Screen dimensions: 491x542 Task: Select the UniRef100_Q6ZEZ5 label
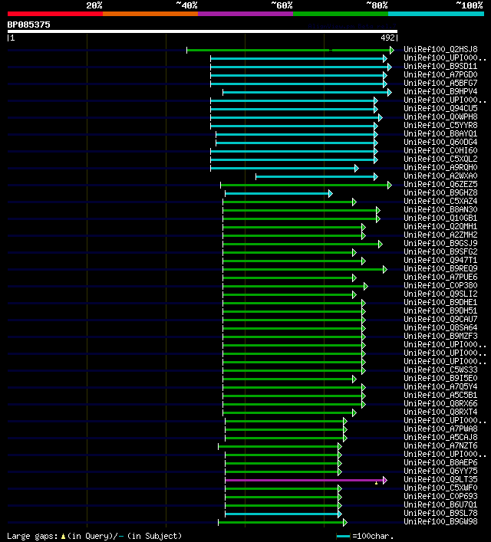pyautogui.click(x=440, y=184)
